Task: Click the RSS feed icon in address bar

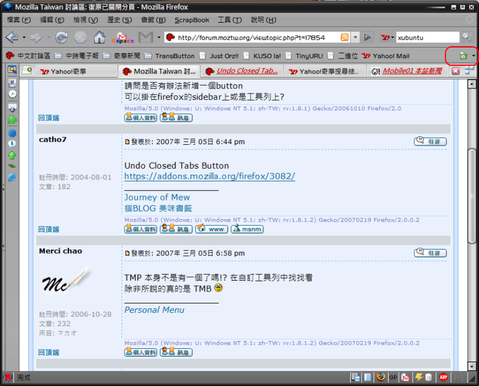Action: [345, 37]
